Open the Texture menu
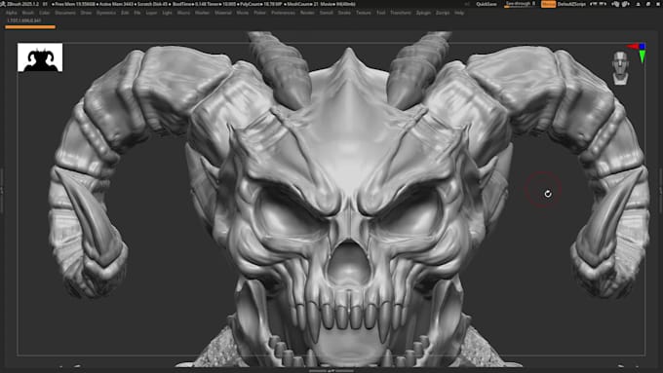The width and height of the screenshot is (663, 373). tap(364, 13)
